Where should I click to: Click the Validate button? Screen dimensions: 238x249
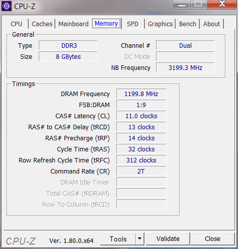tap(168, 238)
